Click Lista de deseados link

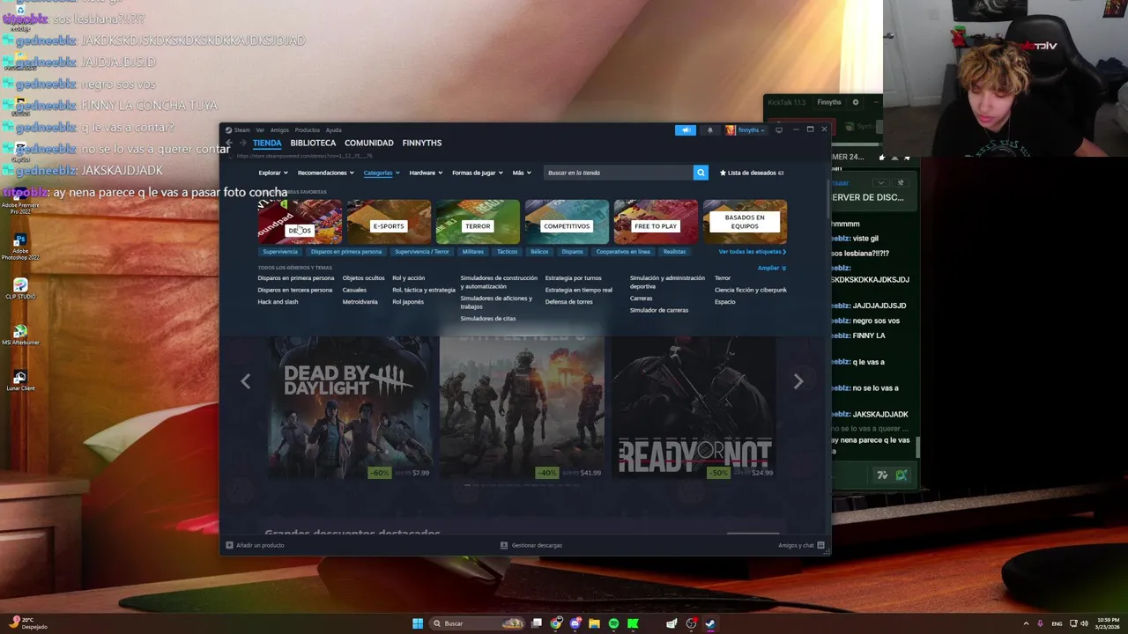[x=752, y=173]
